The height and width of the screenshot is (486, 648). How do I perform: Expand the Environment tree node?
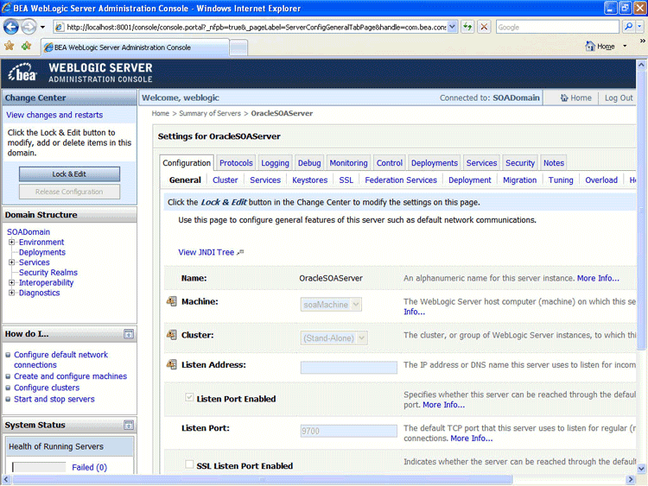pyautogui.click(x=11, y=242)
